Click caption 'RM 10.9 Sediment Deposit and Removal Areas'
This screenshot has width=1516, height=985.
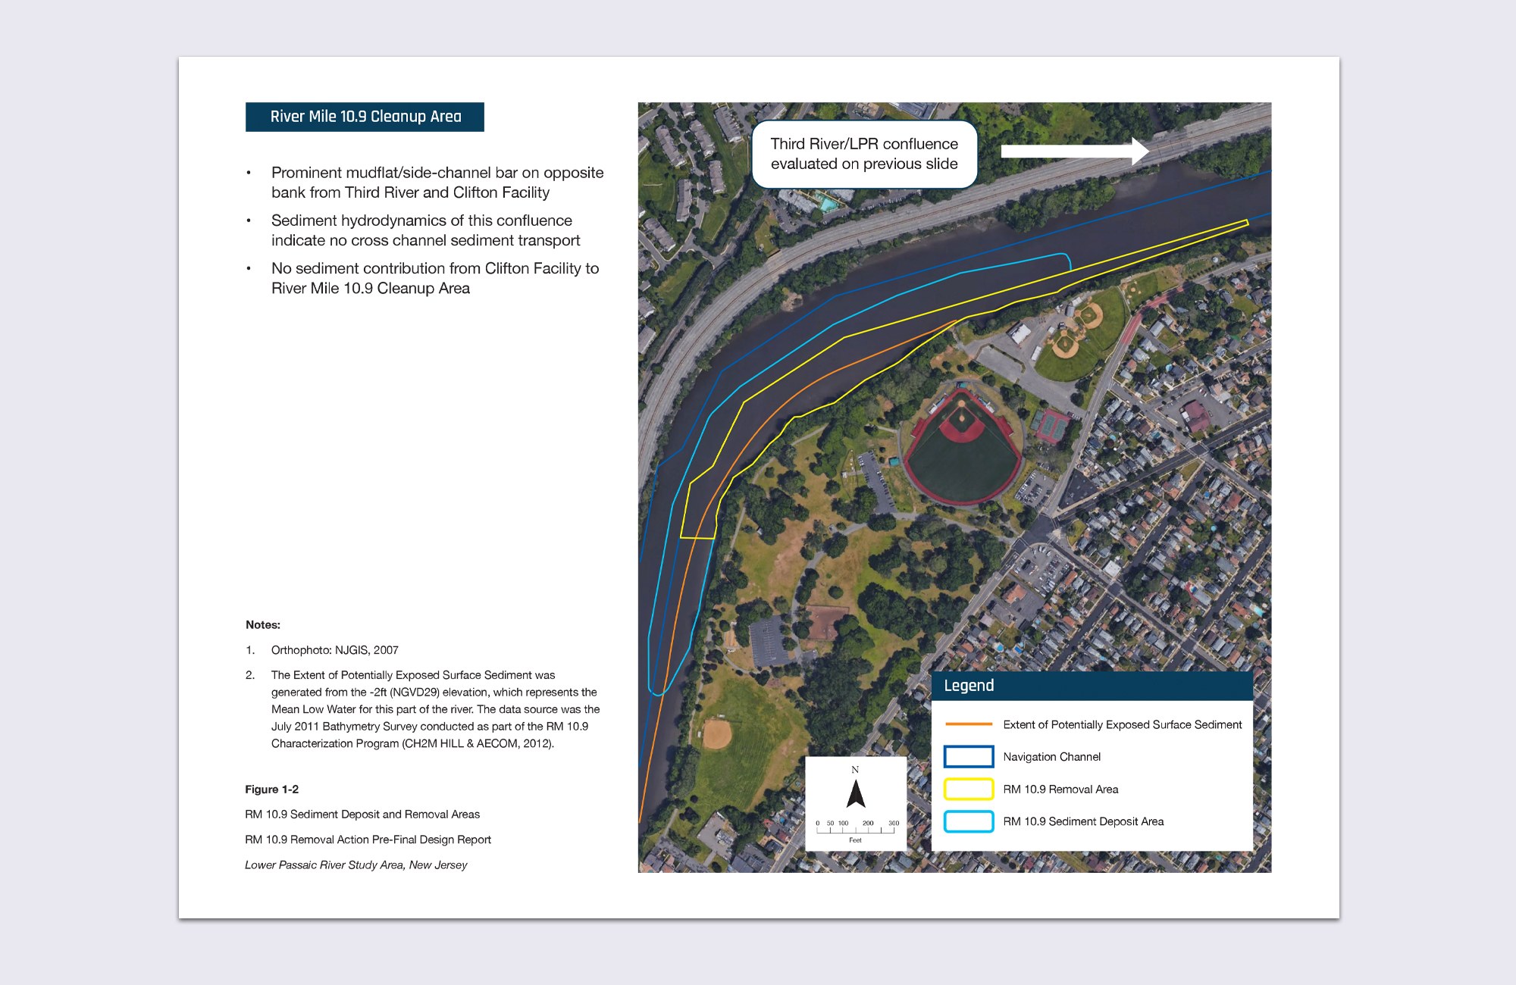pos(362,815)
